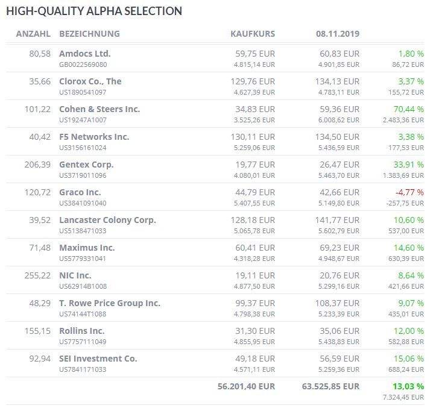Click total gain amount 7.324,45 EUR
Viewport: 430px width, 408px height.
[403, 397]
